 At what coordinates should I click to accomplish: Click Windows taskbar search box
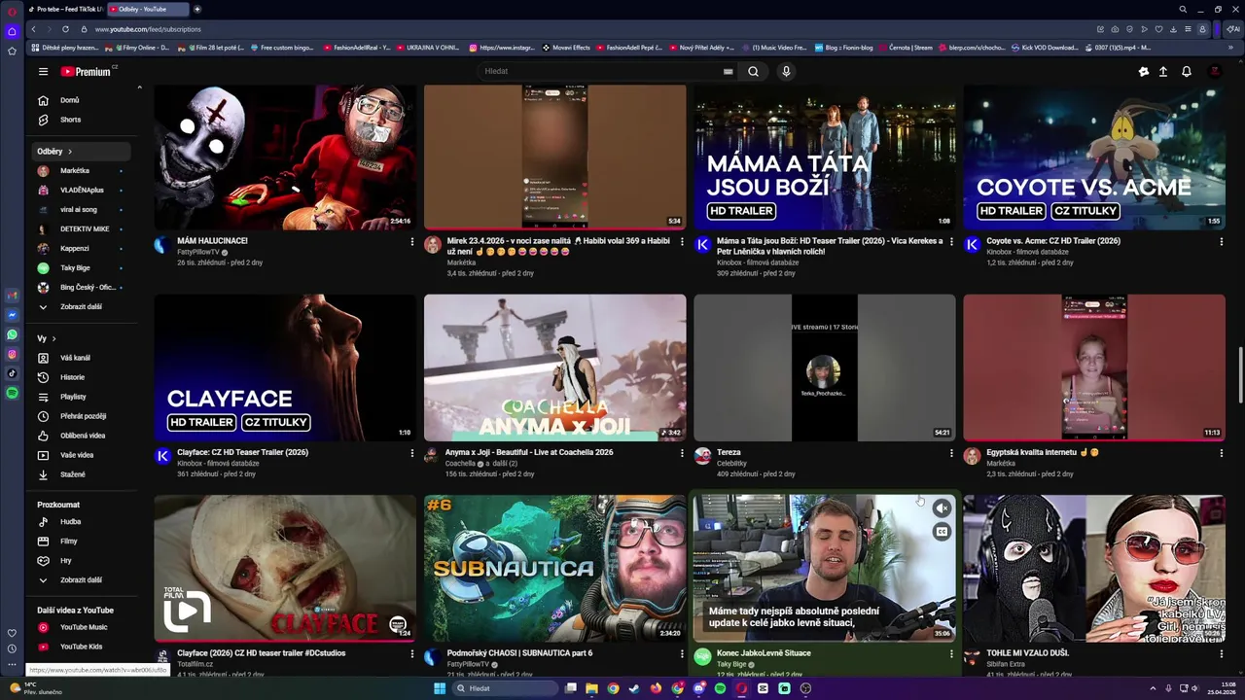(504, 688)
